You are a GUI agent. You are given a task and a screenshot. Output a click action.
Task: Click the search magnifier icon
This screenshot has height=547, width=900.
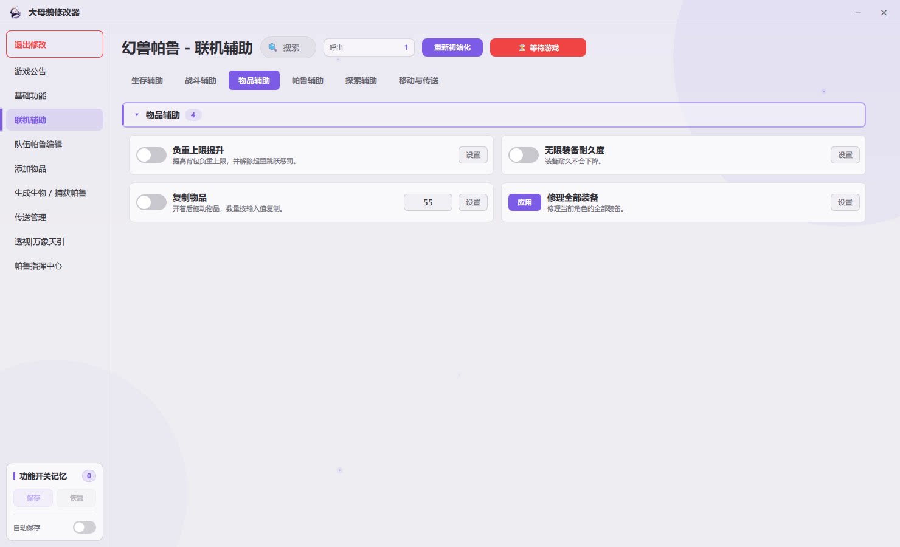pos(273,47)
